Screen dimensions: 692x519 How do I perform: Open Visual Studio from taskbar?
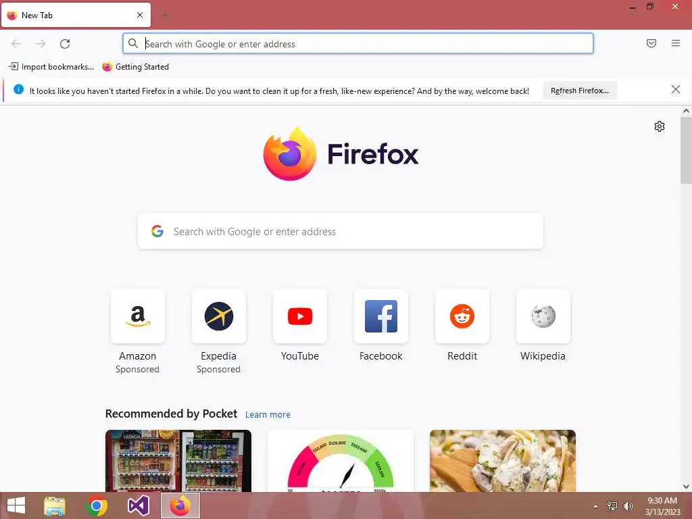click(x=138, y=505)
